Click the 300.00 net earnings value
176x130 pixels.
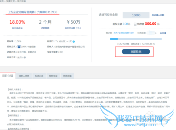(x=151, y=24)
